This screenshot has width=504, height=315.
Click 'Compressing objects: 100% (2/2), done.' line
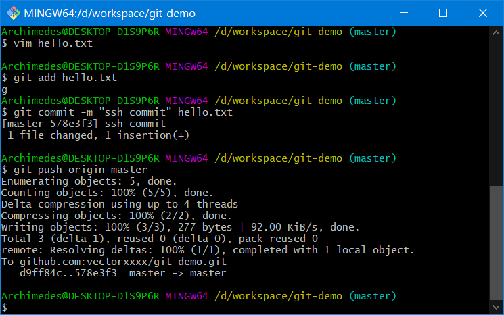click(116, 216)
